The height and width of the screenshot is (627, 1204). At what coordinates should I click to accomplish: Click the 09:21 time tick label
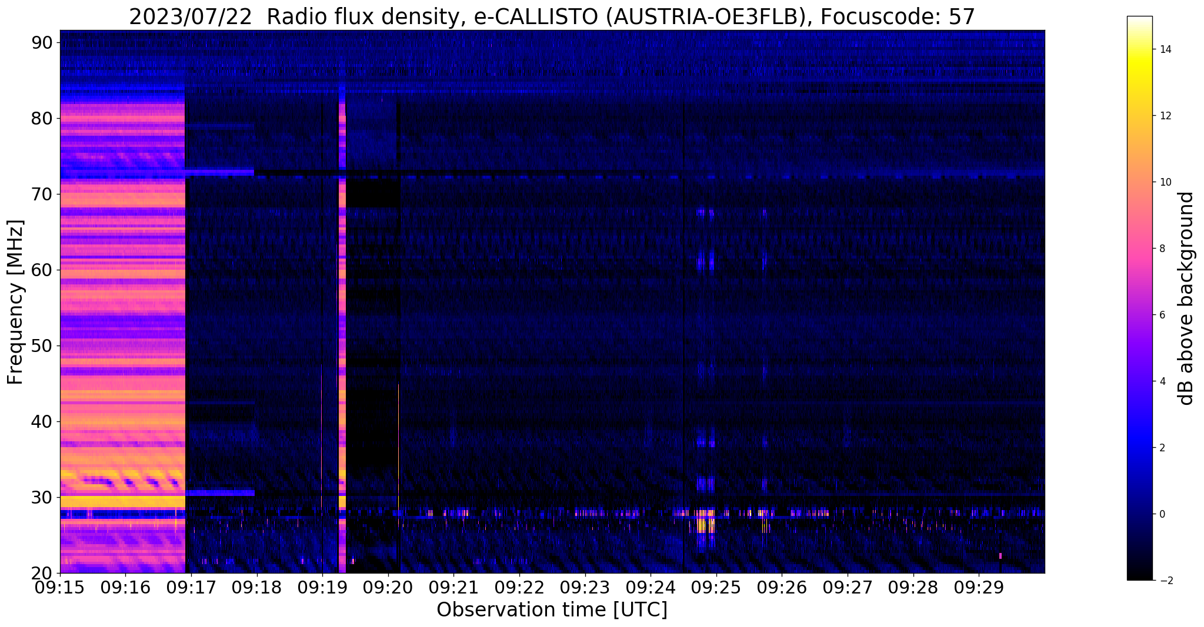(x=453, y=586)
